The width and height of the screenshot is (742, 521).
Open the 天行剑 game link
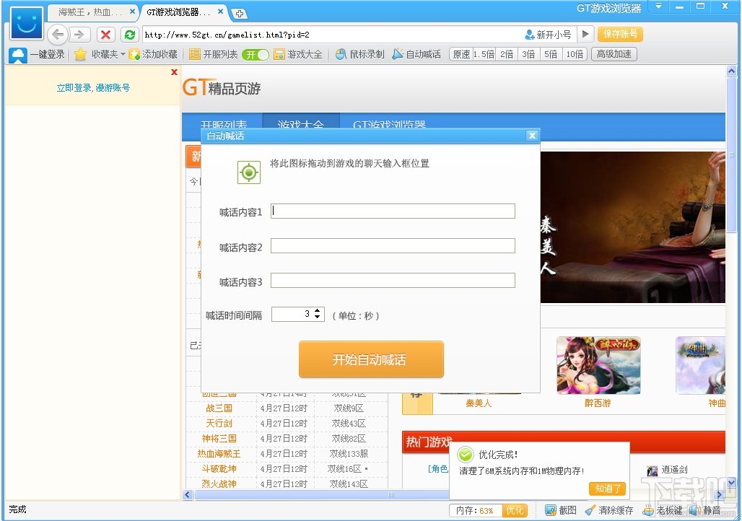[x=219, y=424]
